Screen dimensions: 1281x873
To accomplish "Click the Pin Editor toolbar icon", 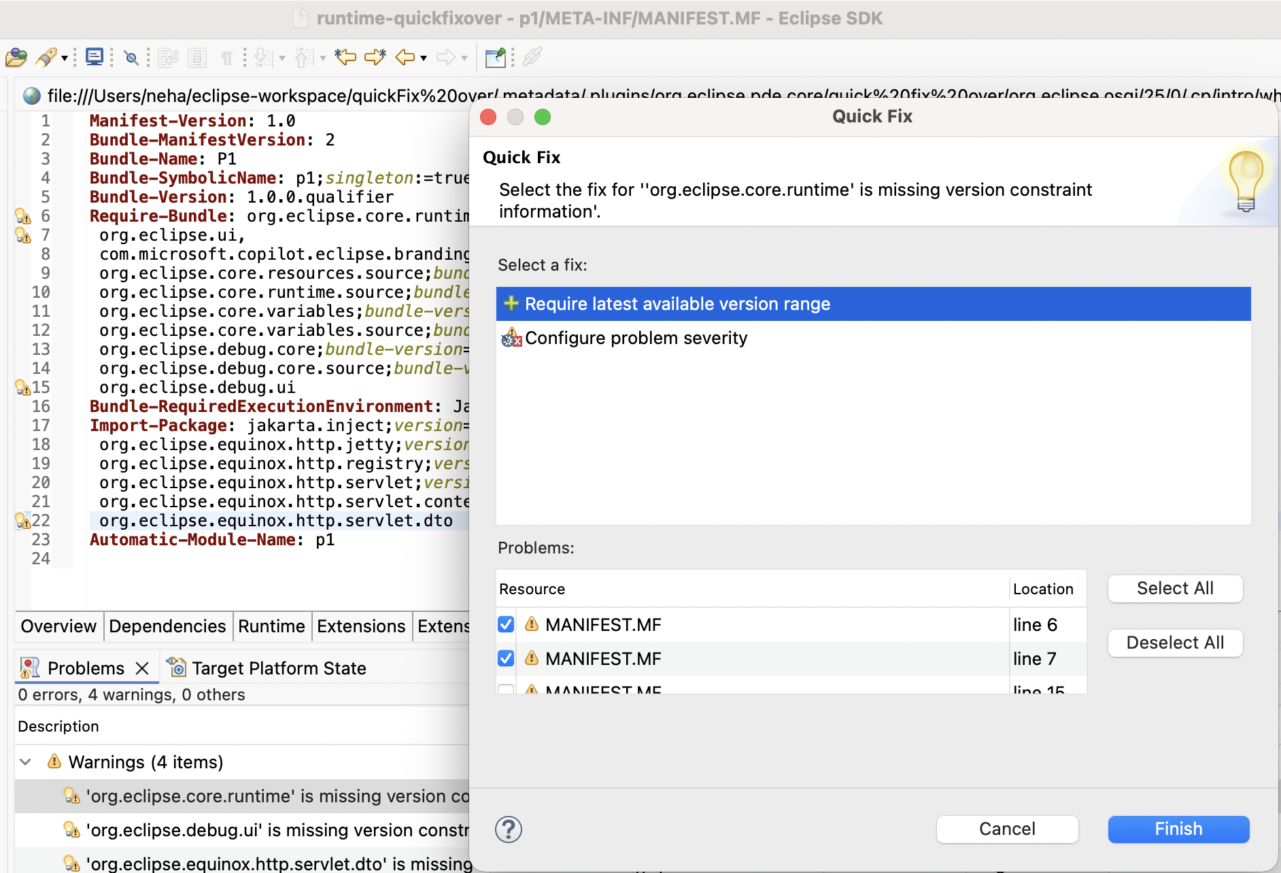I will point(496,58).
